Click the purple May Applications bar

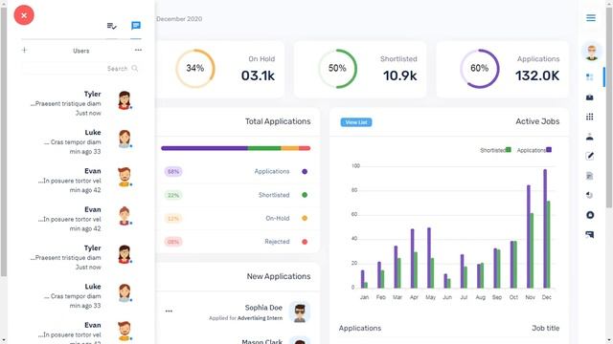tap(429, 258)
